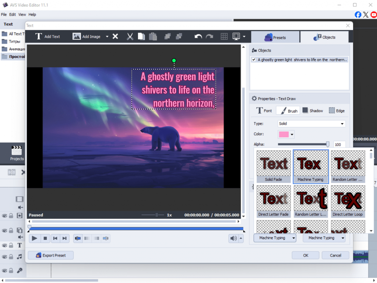Open the Shadow properties tab
The width and height of the screenshot is (377, 283).
coord(313,111)
